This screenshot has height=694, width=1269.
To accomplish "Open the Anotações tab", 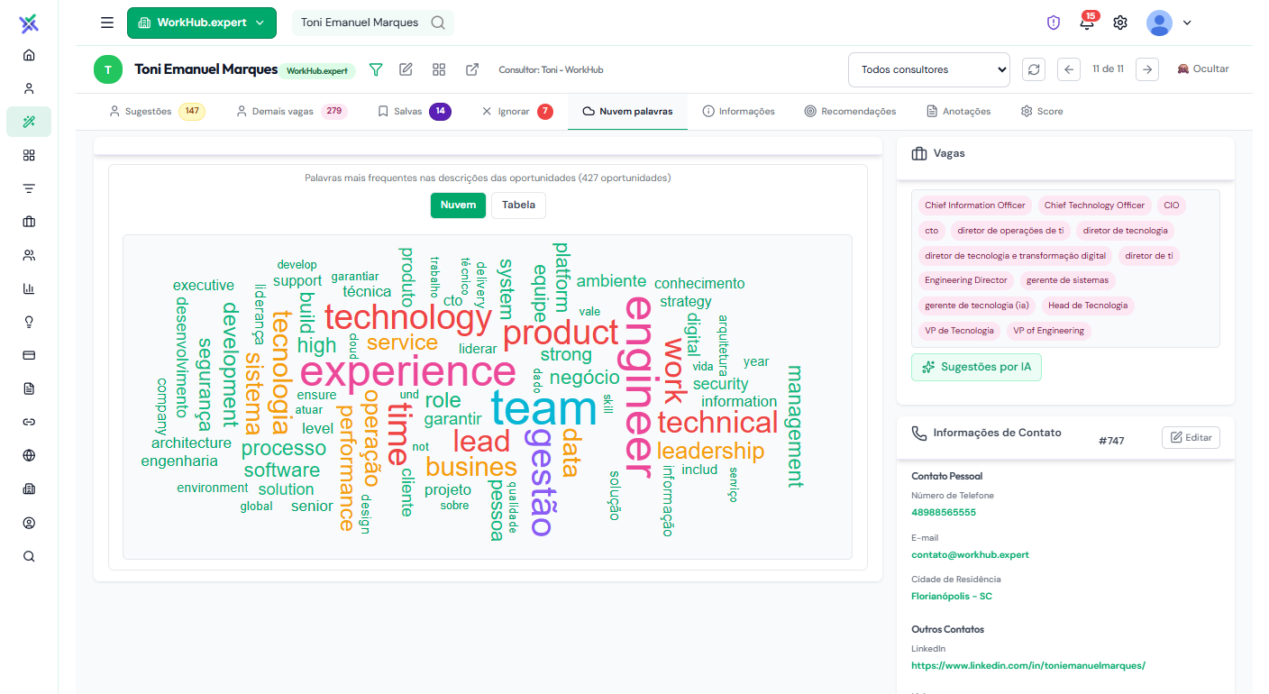I will pos(958,112).
